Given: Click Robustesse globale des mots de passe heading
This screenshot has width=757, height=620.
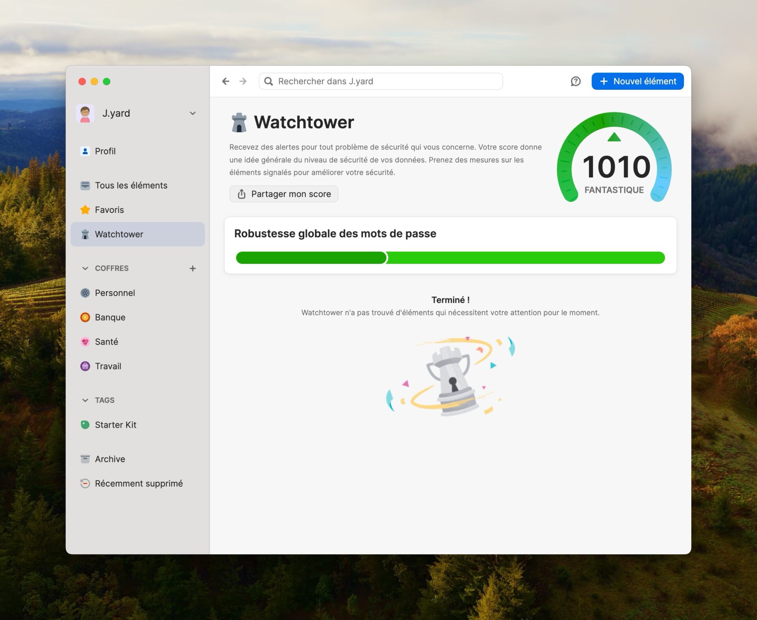Looking at the screenshot, I should point(335,233).
